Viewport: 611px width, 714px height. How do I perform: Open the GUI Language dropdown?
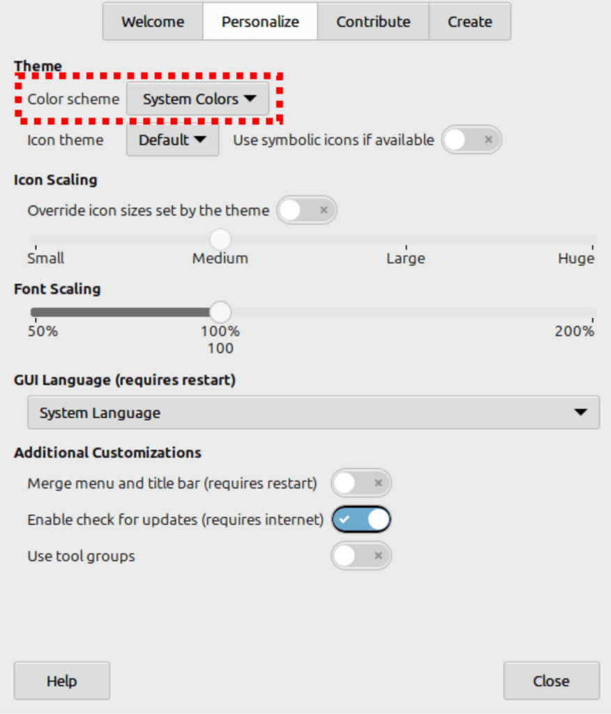coord(313,412)
